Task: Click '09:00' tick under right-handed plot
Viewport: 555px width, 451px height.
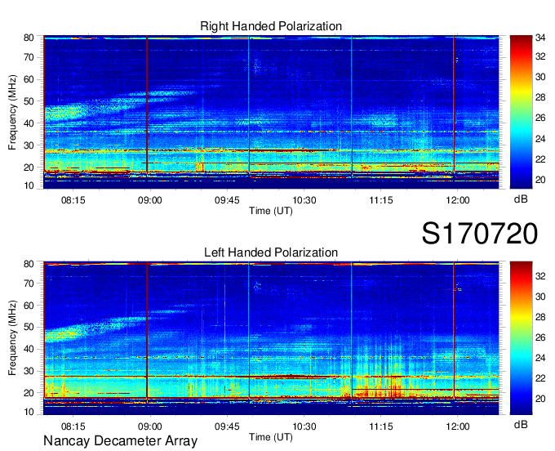Action: tap(149, 200)
